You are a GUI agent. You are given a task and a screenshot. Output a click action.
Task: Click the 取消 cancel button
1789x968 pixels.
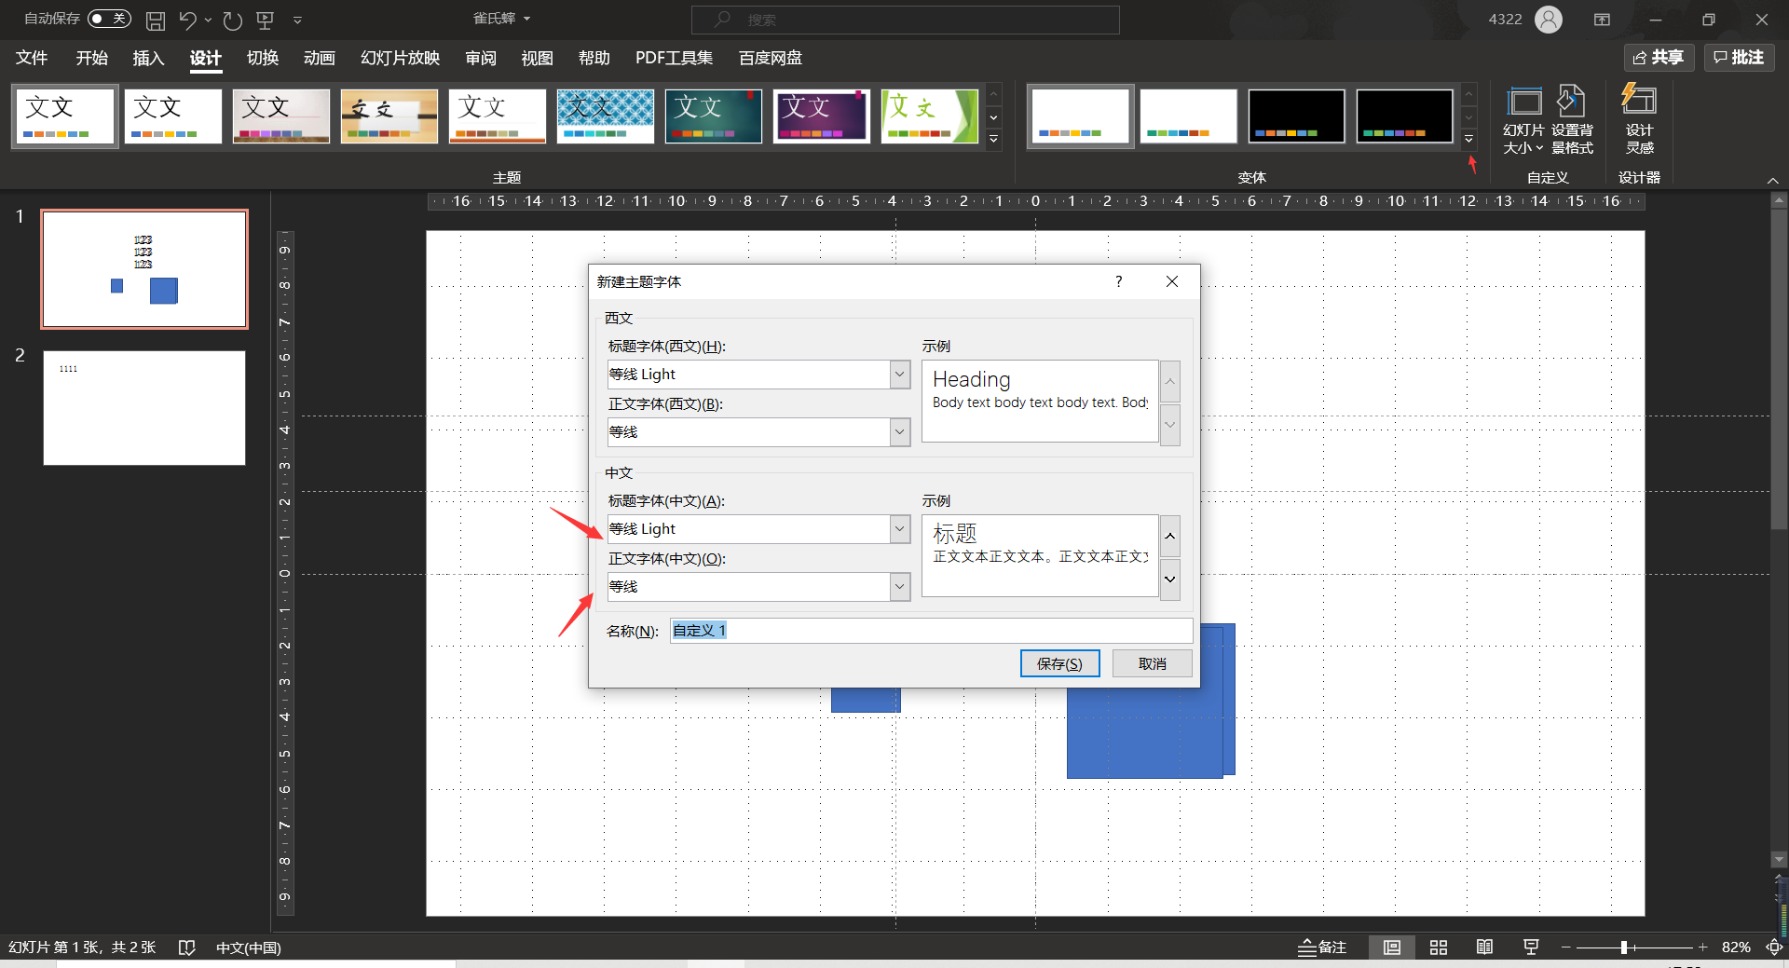(x=1153, y=663)
